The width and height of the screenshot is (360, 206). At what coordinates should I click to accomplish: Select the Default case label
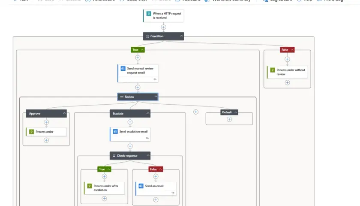(x=227, y=112)
